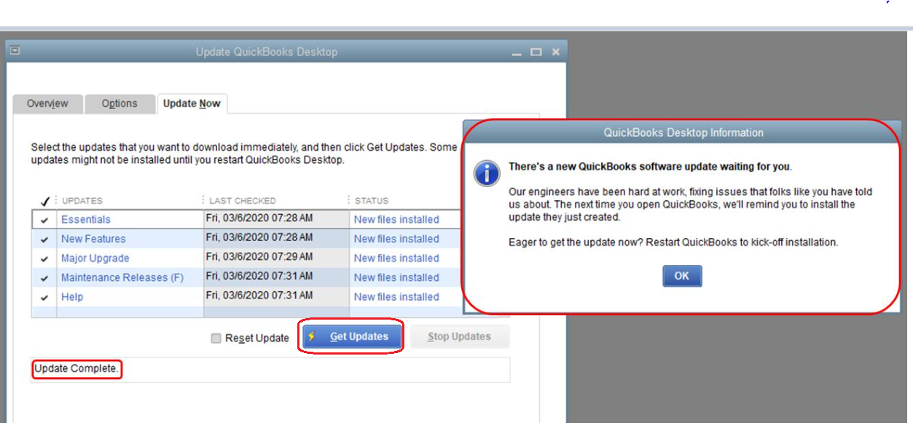Uncheck the New Features update checkmark
913x423 pixels.
coord(45,239)
